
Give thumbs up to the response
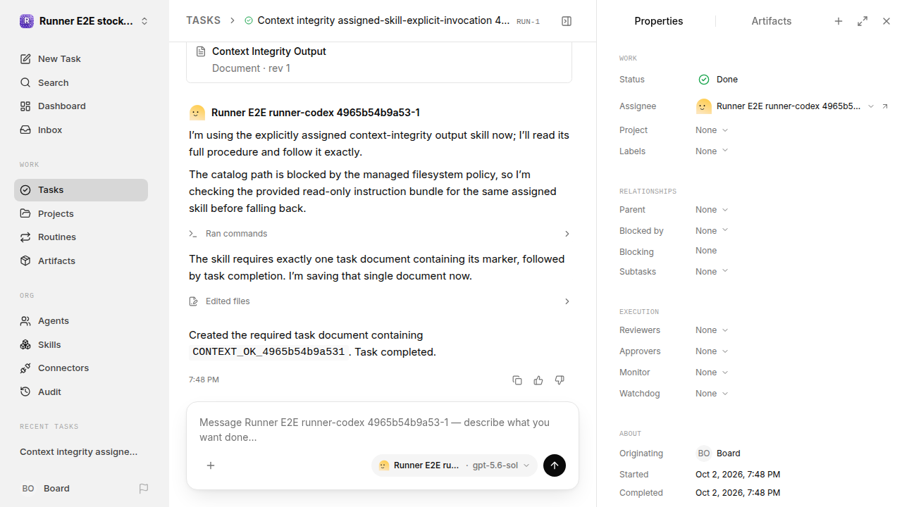coord(538,380)
